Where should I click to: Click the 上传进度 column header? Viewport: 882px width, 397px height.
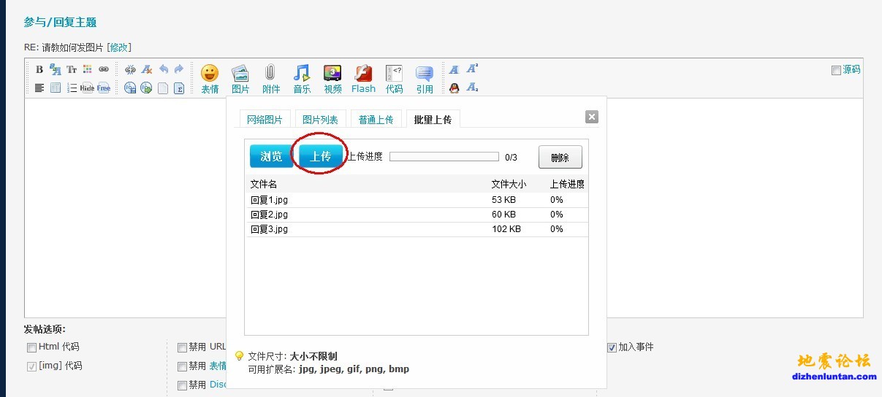coord(567,185)
